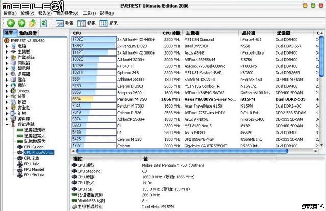Screen dimensions: 326x211
Task: Click the 效能測試 hourglass icon
Action: tap(13, 124)
